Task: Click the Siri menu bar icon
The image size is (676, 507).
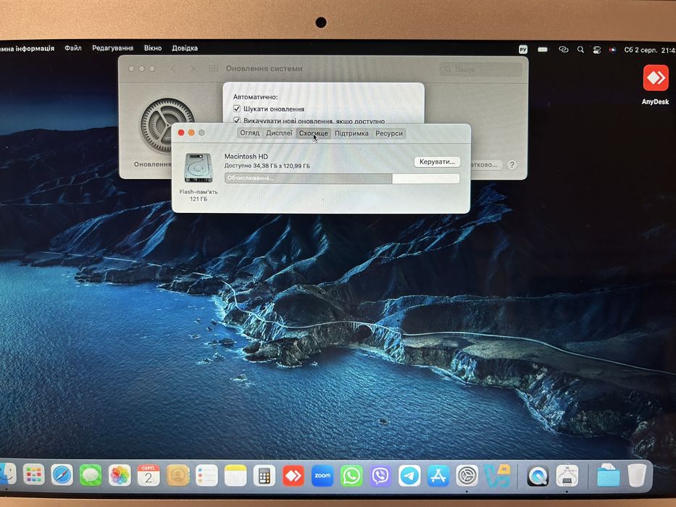Action: (x=612, y=50)
